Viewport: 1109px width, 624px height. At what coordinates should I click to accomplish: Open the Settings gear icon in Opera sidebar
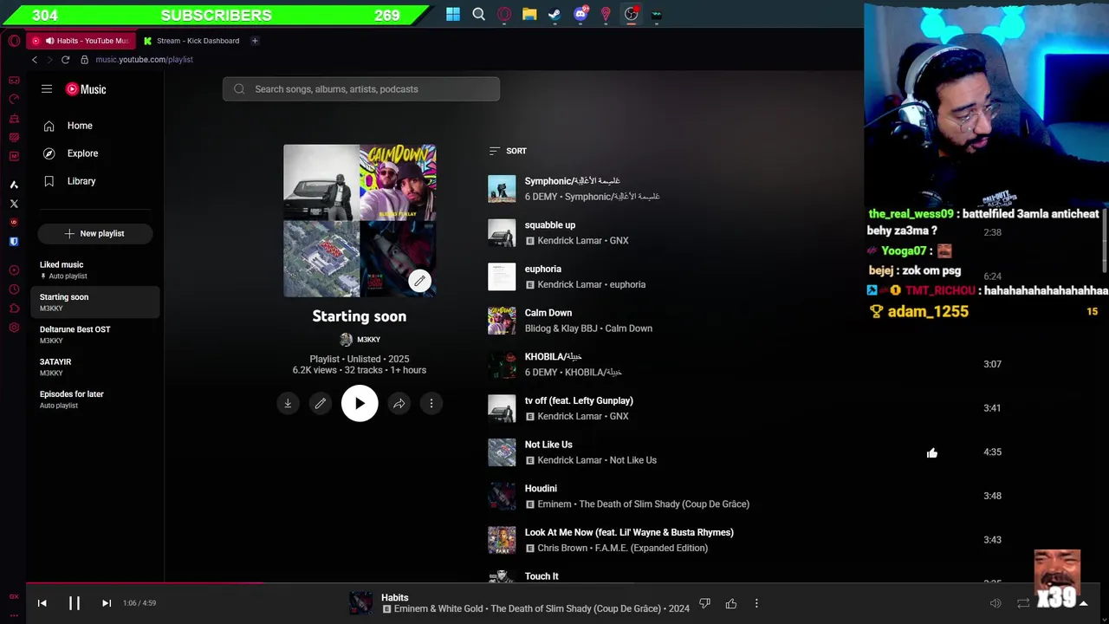tap(14, 328)
